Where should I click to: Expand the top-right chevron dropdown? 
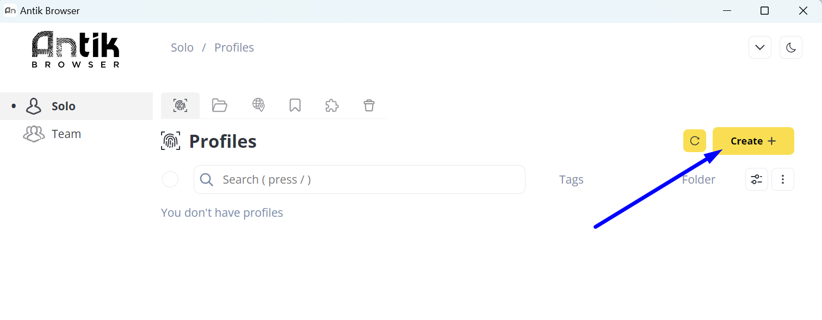point(760,47)
